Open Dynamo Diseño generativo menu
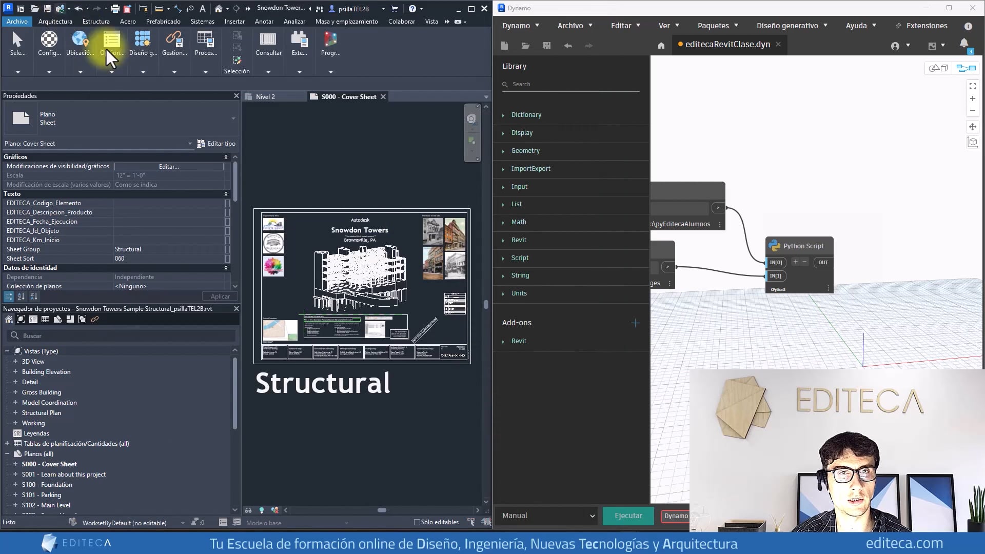The image size is (985, 554). 792,26
